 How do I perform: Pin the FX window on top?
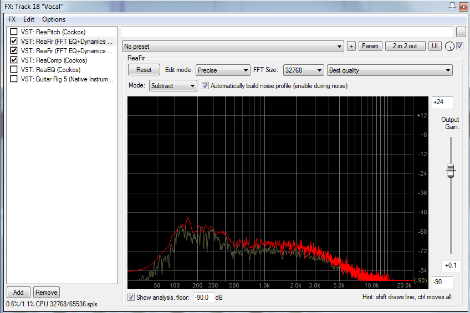click(453, 6)
